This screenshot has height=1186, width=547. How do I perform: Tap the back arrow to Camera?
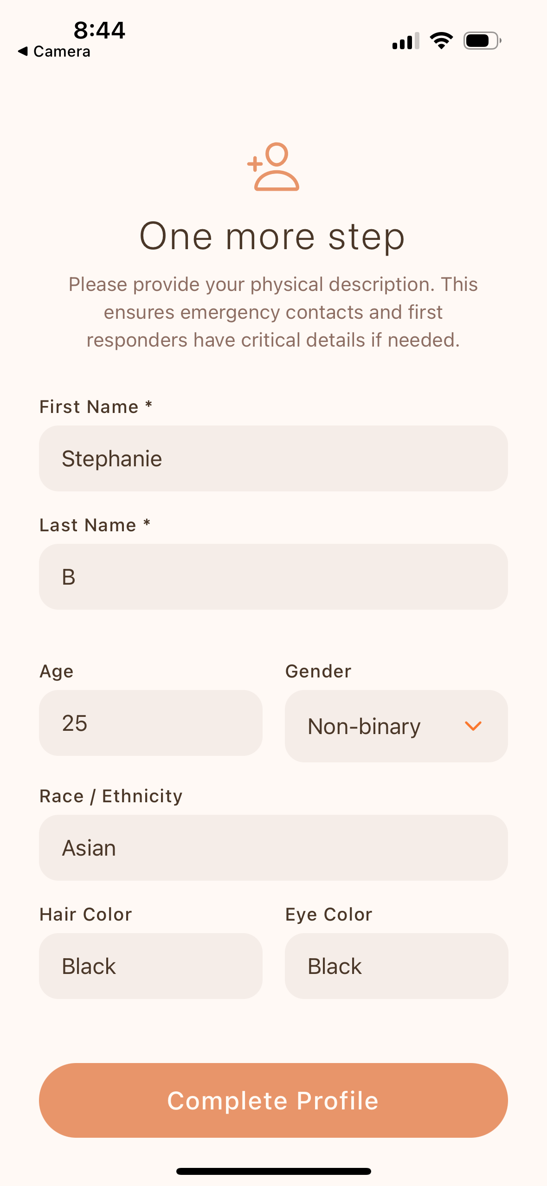point(22,52)
